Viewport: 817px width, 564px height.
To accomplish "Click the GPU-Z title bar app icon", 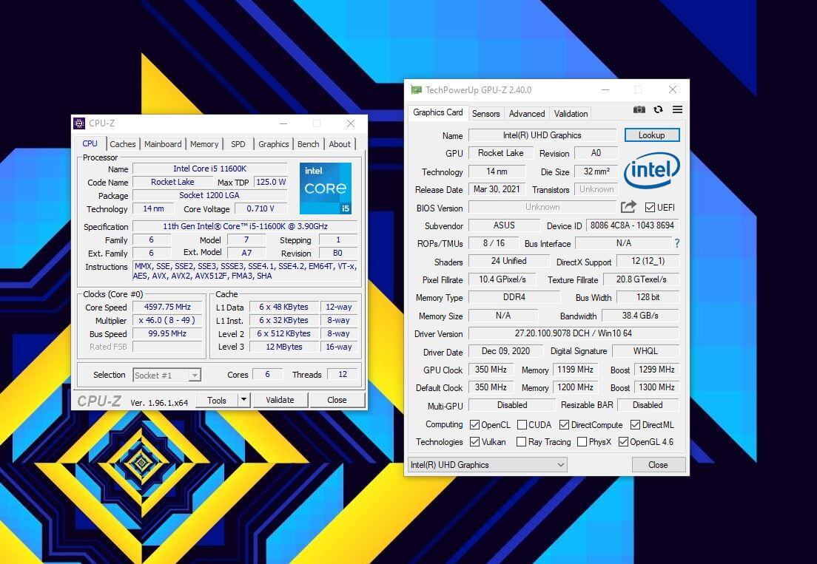I will point(416,89).
